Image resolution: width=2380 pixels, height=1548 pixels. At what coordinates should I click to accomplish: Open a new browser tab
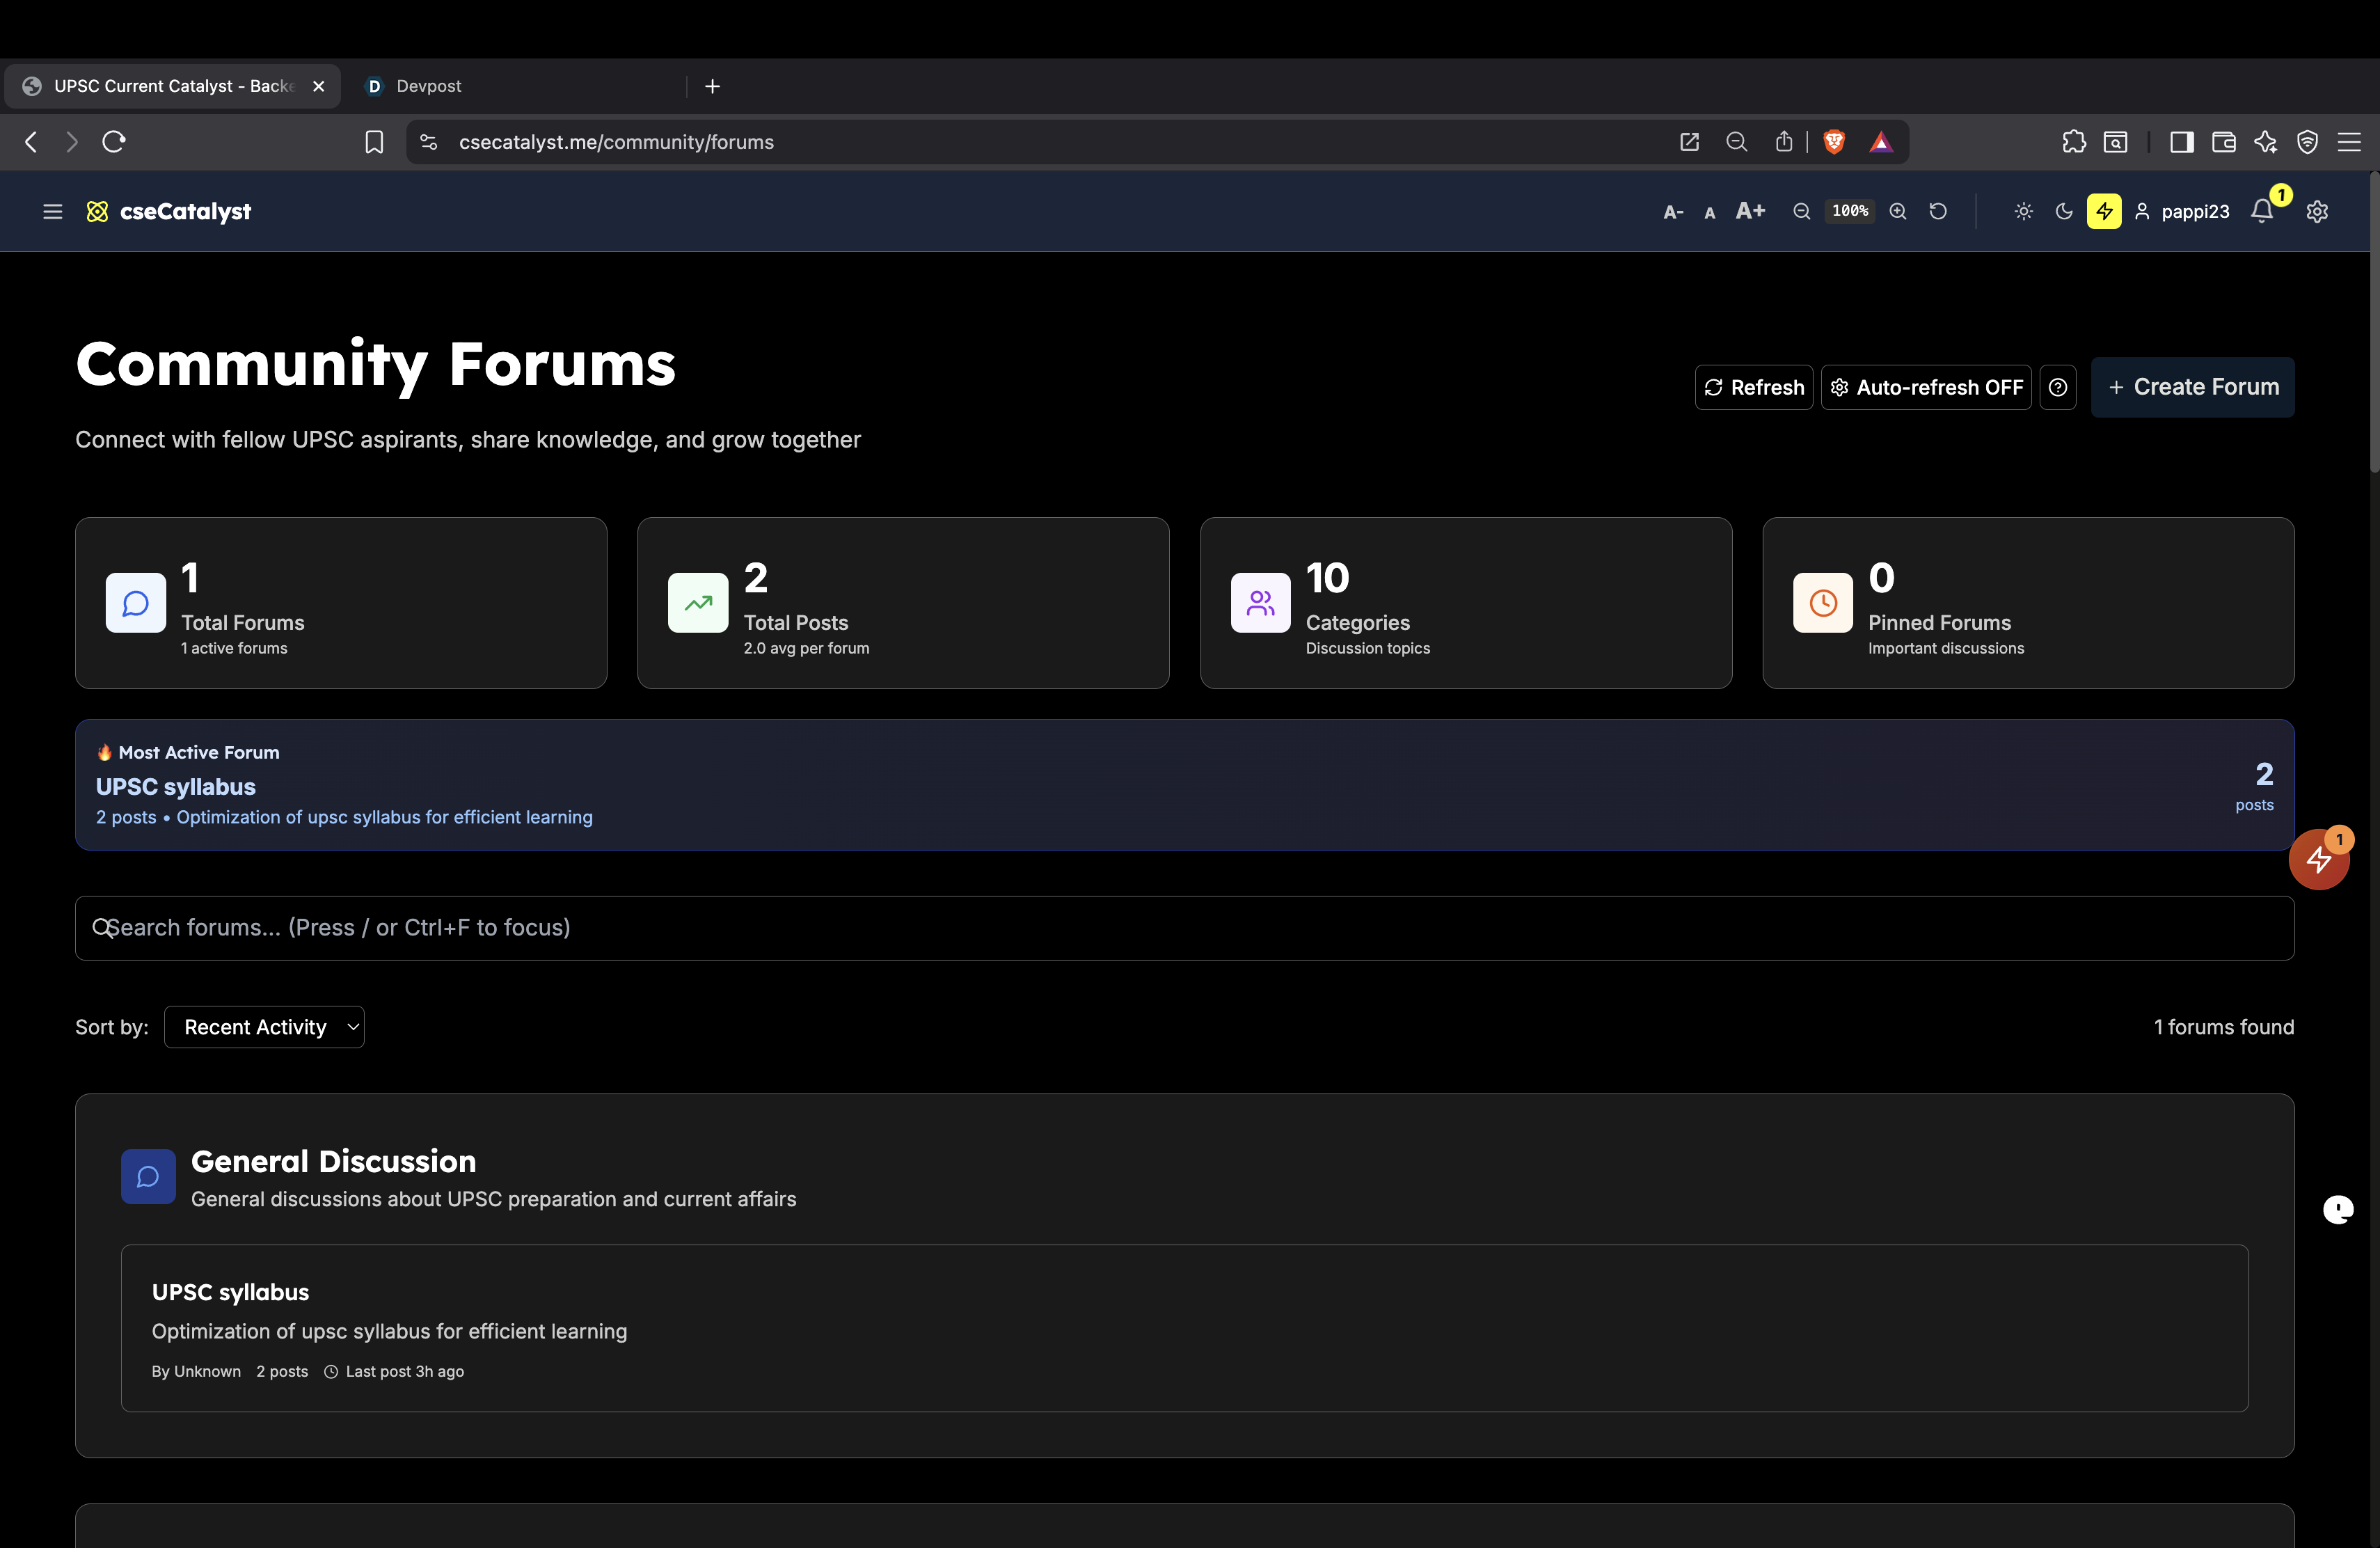(x=712, y=86)
